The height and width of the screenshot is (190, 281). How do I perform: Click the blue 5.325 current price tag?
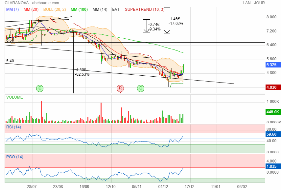[x=273, y=65]
